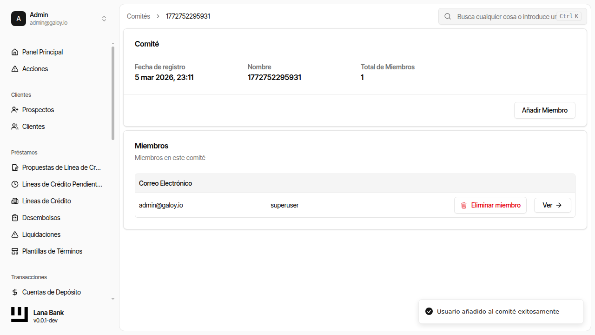Open the Liquidaciones menu item

pyautogui.click(x=41, y=234)
